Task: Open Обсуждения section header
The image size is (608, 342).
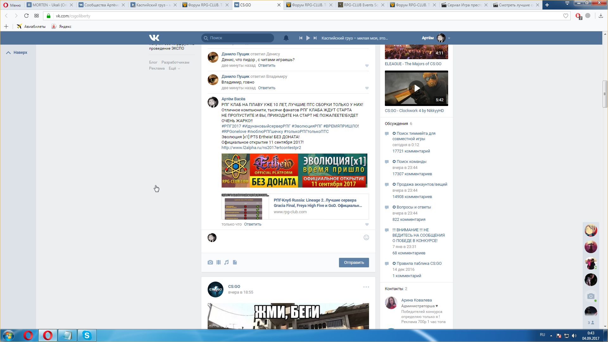Action: pos(396,124)
